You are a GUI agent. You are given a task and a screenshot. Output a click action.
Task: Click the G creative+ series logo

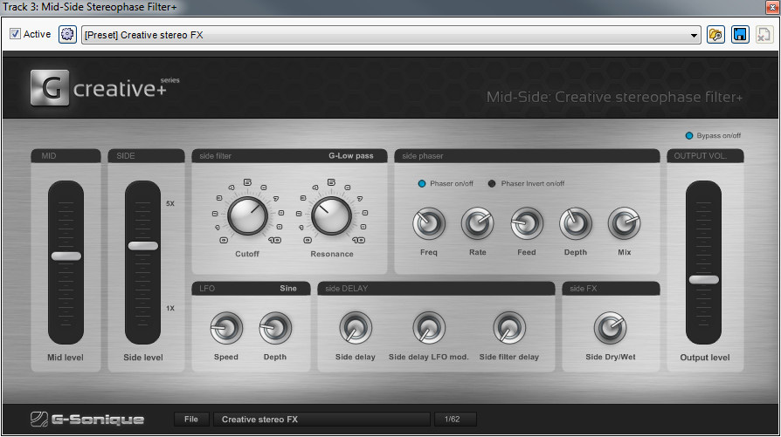pyautogui.click(x=105, y=88)
